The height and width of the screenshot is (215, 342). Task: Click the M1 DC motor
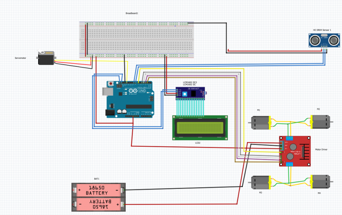pos(260,122)
